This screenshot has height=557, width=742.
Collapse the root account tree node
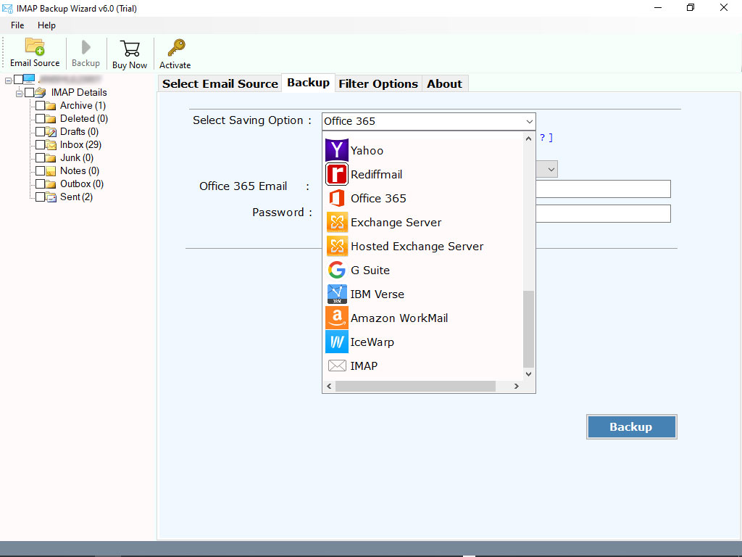tap(8, 81)
